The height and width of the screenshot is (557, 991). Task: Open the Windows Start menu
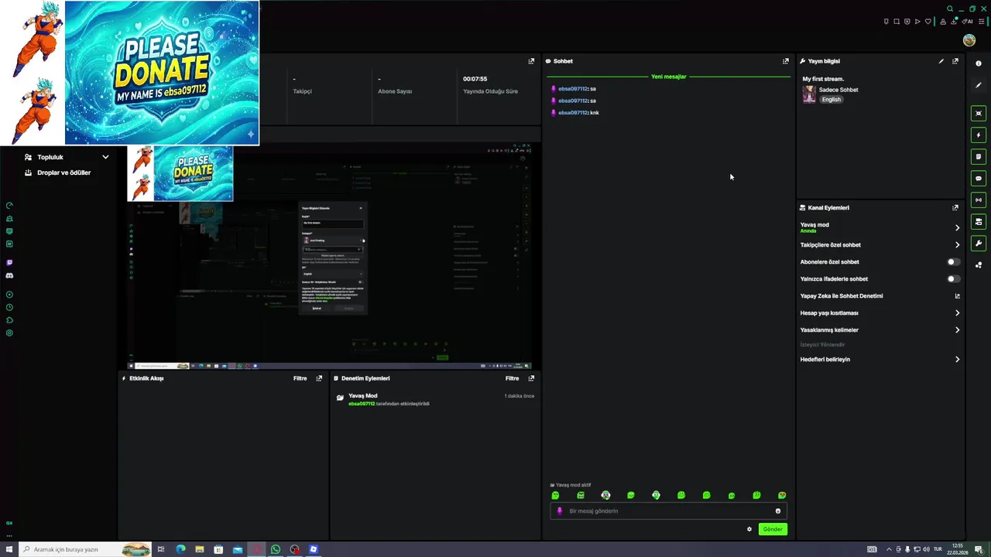coord(9,549)
